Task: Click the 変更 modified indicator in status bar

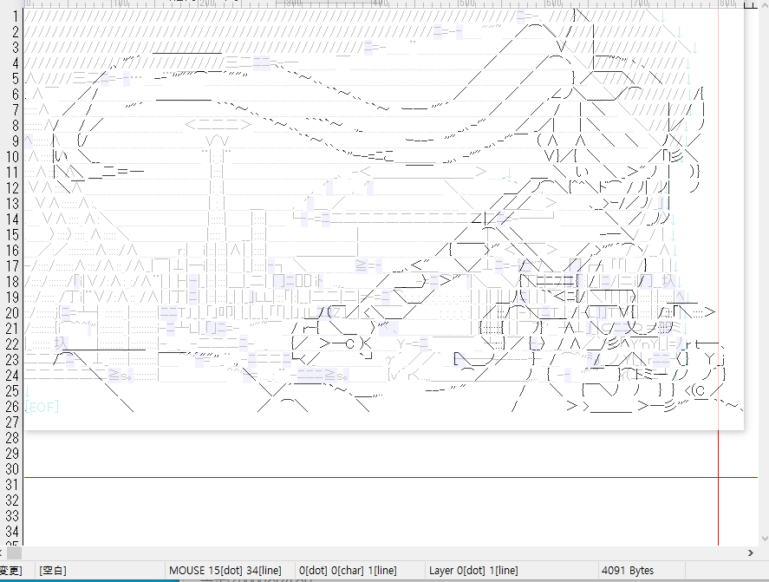Action: 10,570
